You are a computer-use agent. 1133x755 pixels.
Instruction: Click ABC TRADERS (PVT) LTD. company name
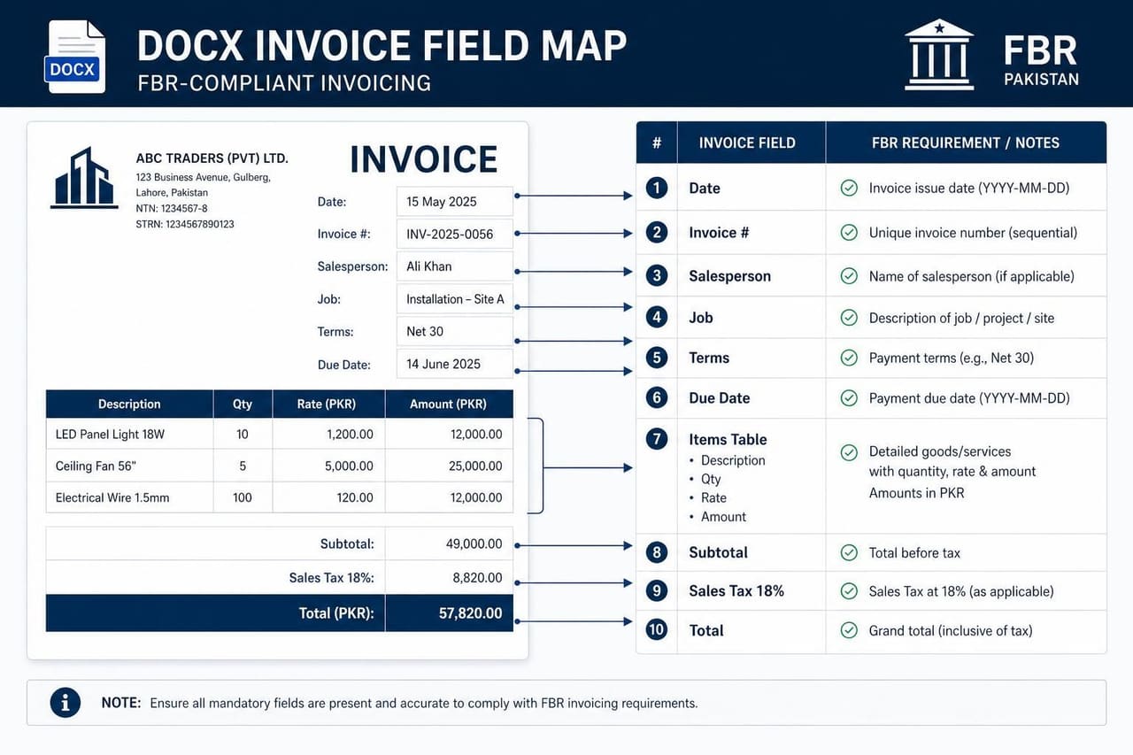pyautogui.click(x=212, y=158)
